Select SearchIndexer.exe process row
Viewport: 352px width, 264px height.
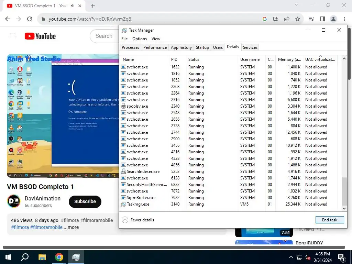coord(228,172)
